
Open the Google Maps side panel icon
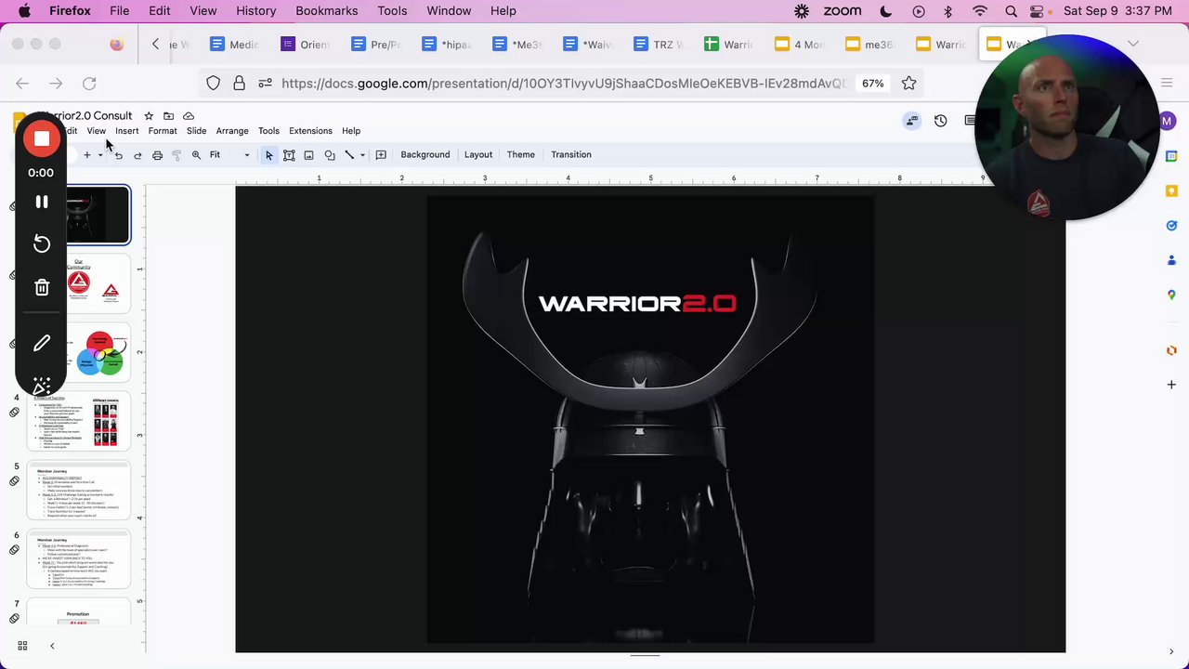[1171, 295]
